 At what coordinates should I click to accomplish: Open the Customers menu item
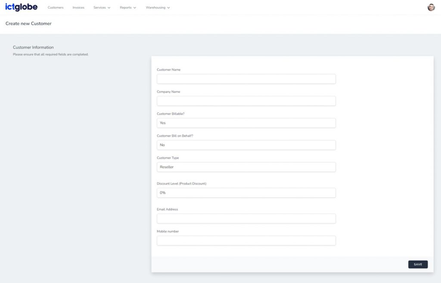[x=56, y=8]
